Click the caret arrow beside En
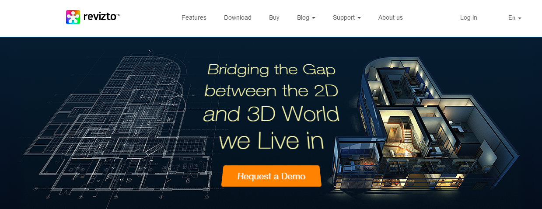 click(x=520, y=18)
